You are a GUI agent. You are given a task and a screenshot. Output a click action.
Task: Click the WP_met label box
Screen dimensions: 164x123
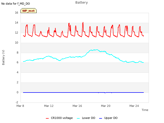point(28,11)
